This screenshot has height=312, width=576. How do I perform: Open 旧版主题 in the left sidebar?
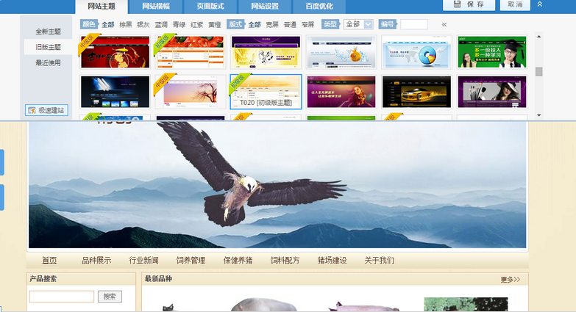pyautogui.click(x=48, y=47)
